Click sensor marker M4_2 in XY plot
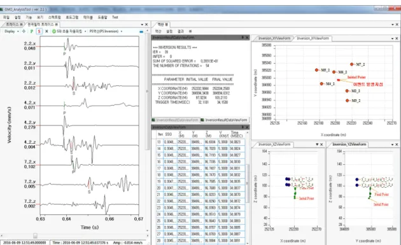Image resolution: width=401 pixels, height=245 pixels. point(321,83)
